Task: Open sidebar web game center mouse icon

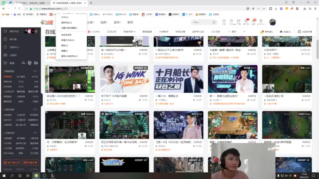Action: click(5, 47)
